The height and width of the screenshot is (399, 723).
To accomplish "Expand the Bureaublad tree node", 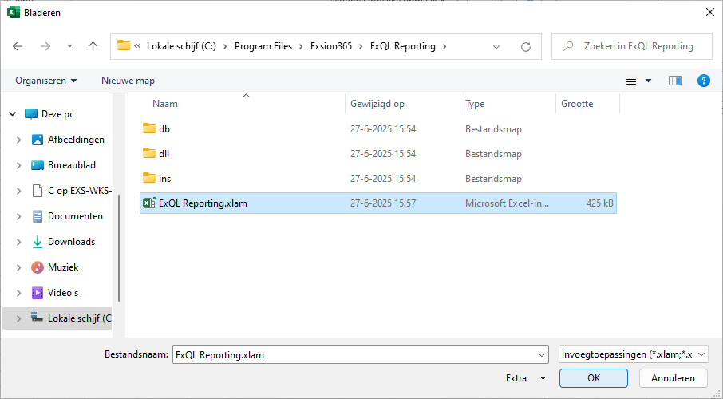I will point(19,165).
